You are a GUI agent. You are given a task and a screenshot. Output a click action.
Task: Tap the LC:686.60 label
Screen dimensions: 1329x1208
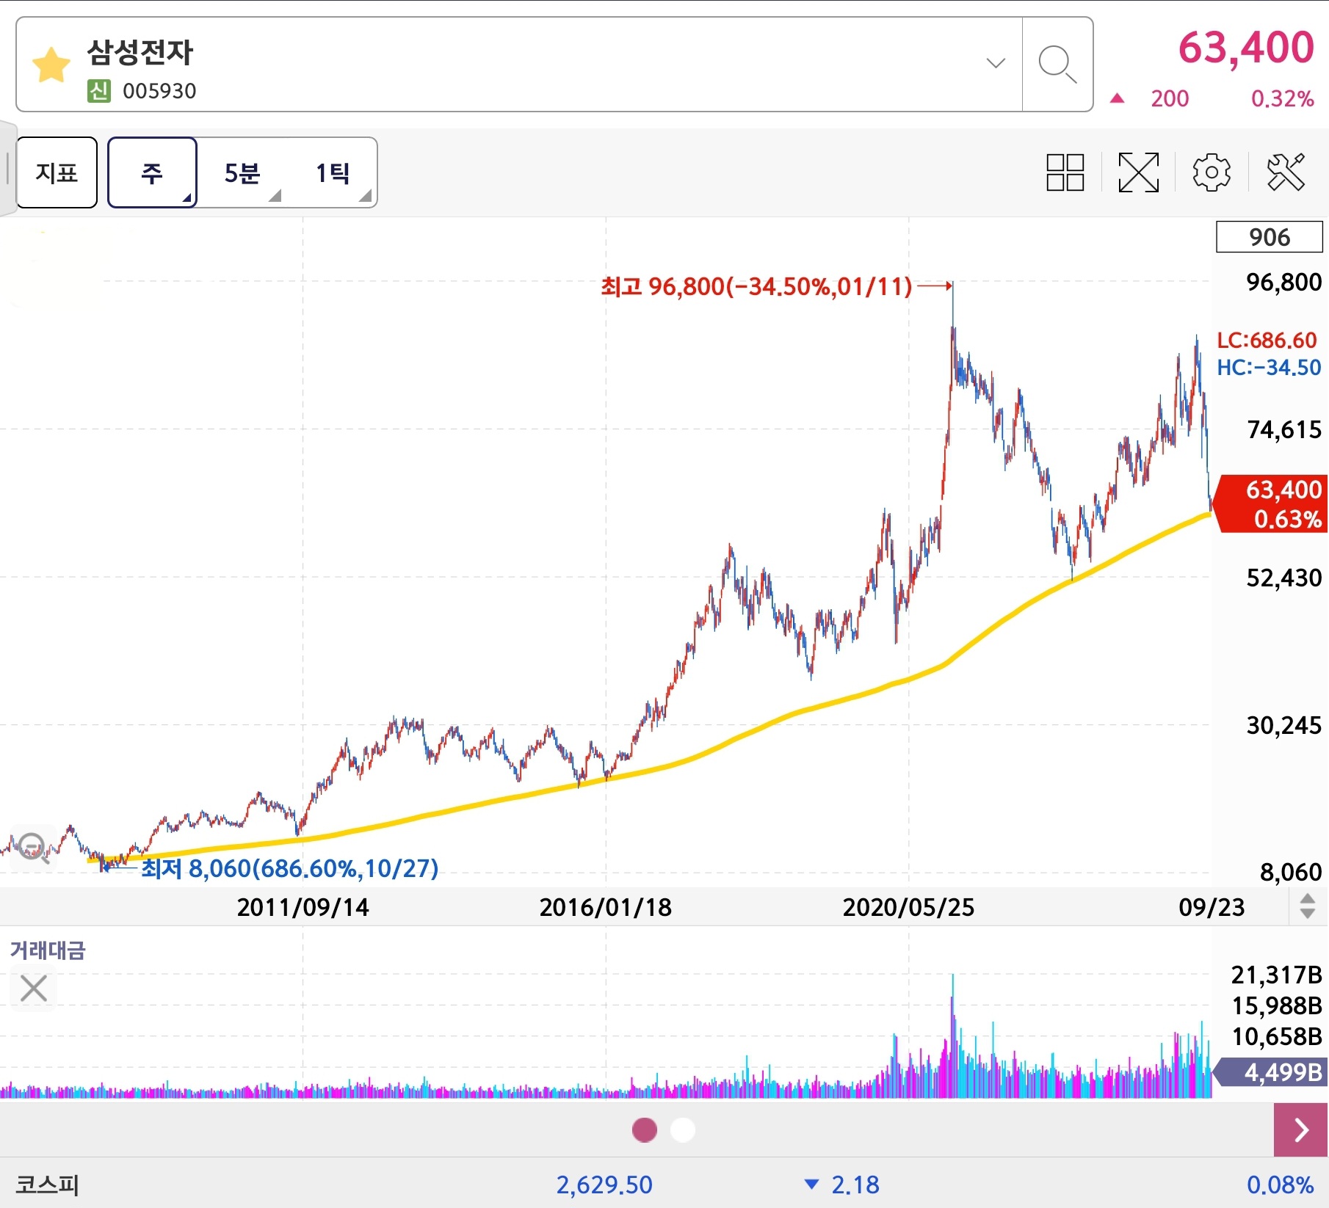tap(1267, 341)
